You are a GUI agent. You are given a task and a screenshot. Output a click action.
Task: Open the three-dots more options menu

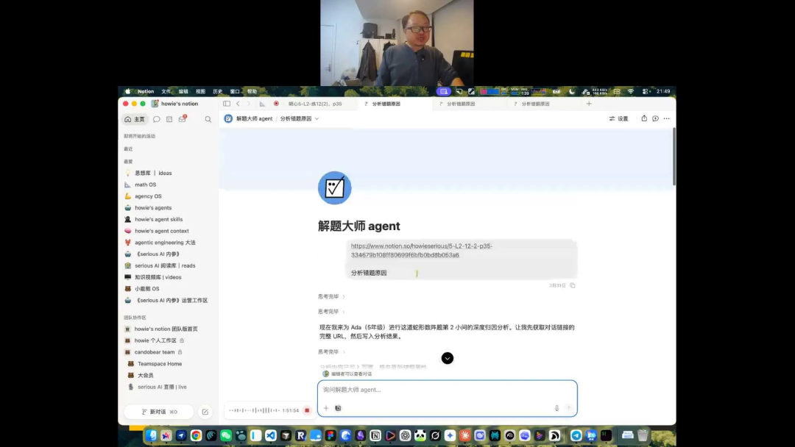point(667,118)
